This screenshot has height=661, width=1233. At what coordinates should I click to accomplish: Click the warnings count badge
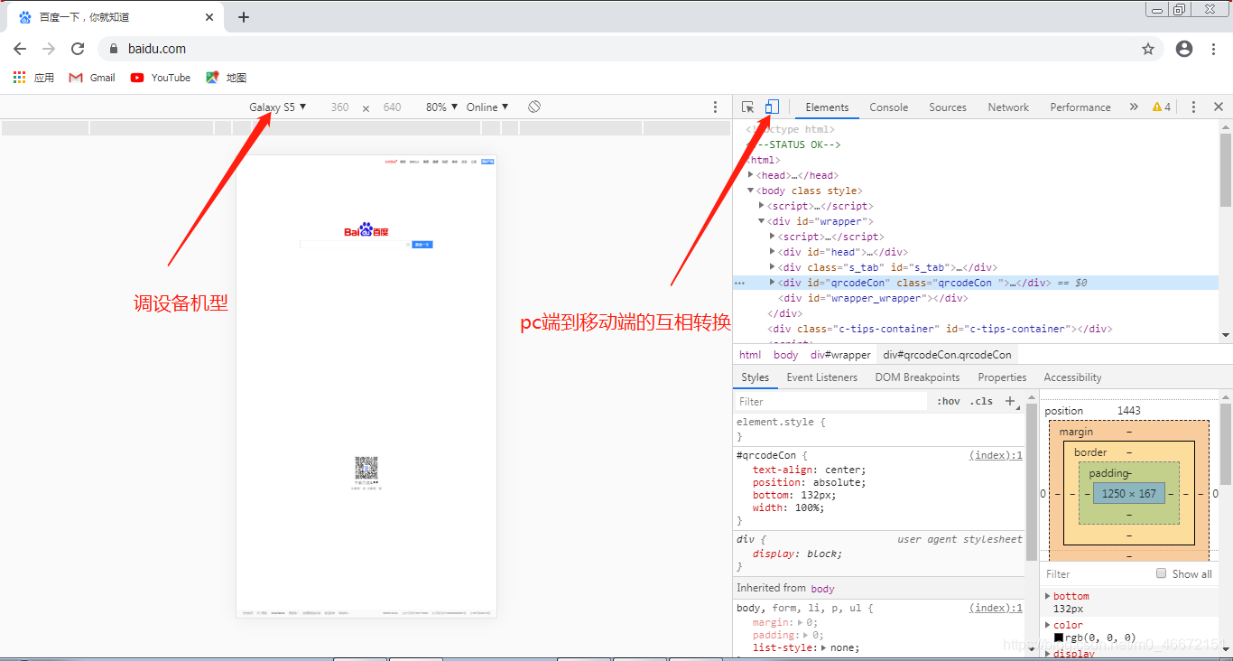pos(1162,107)
